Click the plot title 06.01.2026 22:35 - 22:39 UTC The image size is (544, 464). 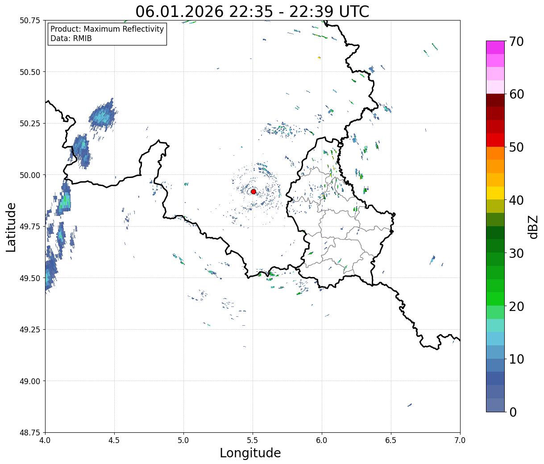point(252,11)
